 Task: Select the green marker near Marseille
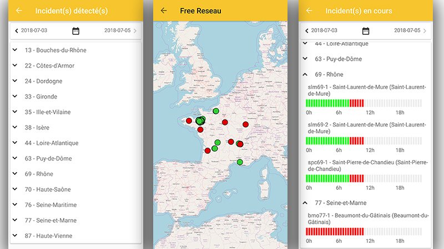(240, 162)
